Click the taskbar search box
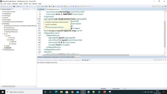 24,92
